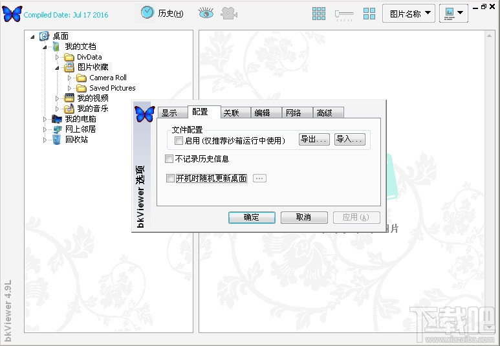Enable the 启用 file configuration checkbox
500x346 pixels.
[179, 140]
